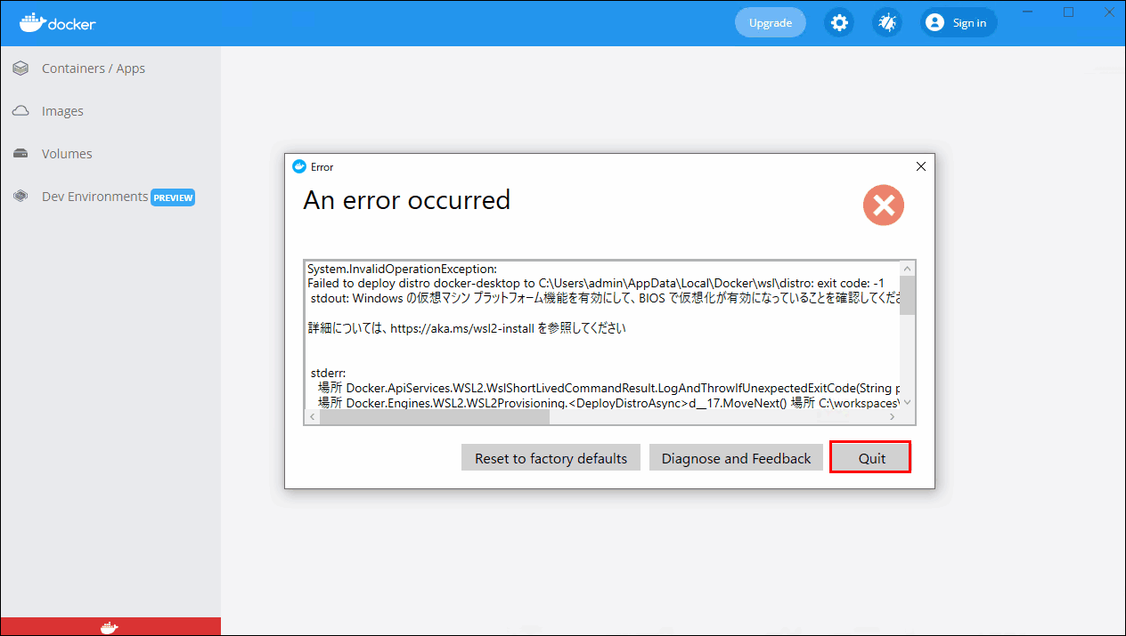Click the vertical scrollbar thumb in error log

(x=907, y=294)
